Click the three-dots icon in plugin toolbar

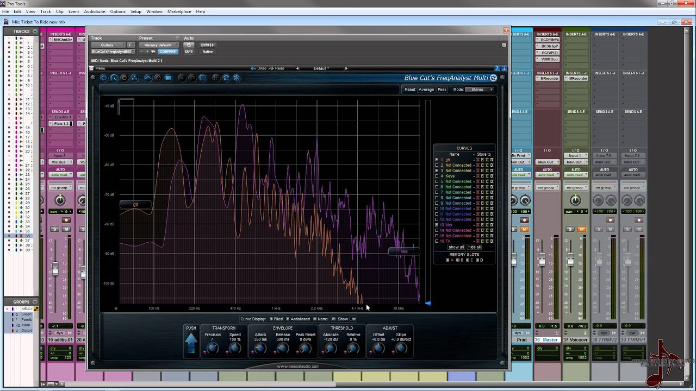click(134, 78)
